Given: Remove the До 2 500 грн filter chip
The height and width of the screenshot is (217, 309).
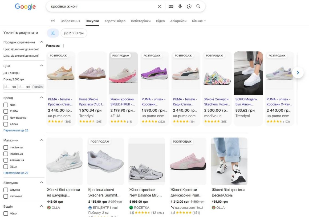Looking at the screenshot, I should pos(74,33).
